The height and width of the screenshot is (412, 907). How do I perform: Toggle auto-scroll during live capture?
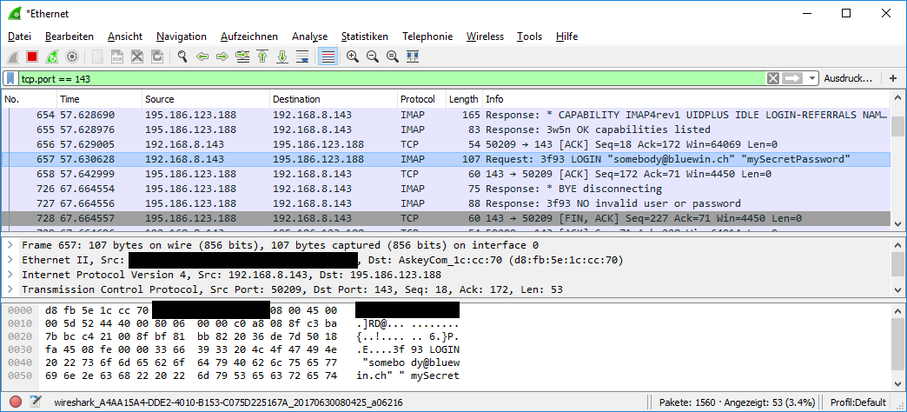[x=302, y=56]
